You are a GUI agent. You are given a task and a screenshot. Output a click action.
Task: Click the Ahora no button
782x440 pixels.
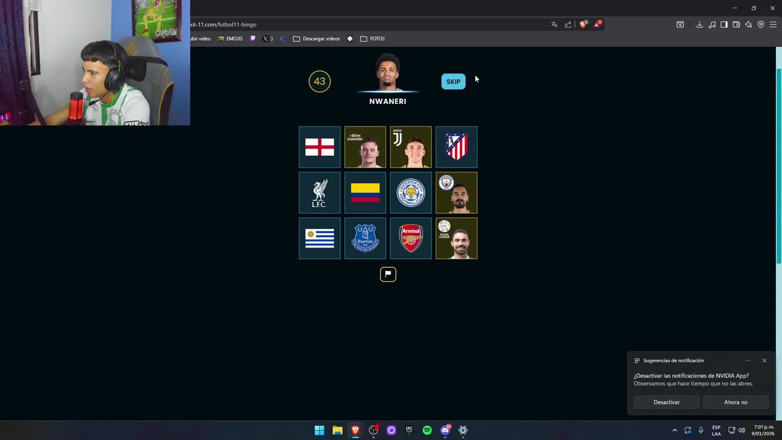(x=736, y=402)
